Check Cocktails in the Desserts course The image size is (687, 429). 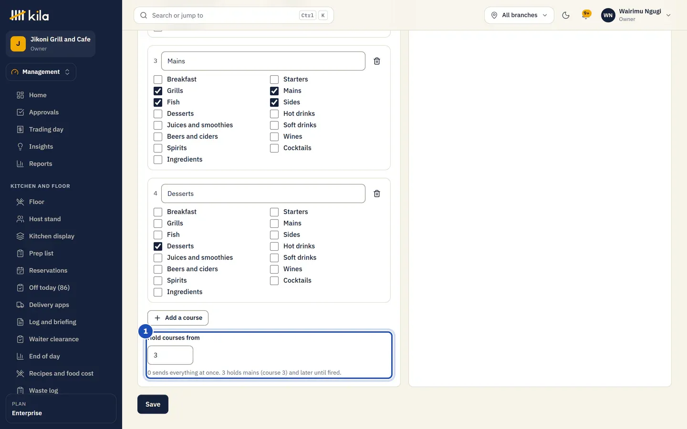pos(274,280)
